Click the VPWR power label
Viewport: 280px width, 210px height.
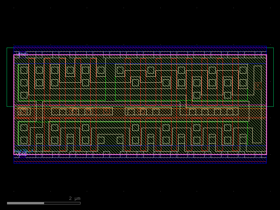22,54
